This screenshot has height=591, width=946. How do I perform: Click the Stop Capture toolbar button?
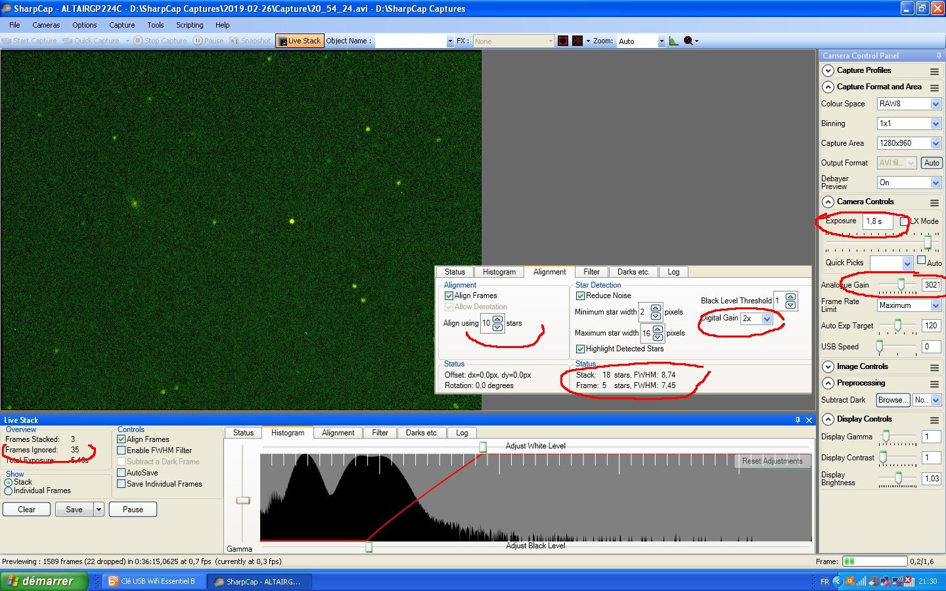(x=160, y=41)
